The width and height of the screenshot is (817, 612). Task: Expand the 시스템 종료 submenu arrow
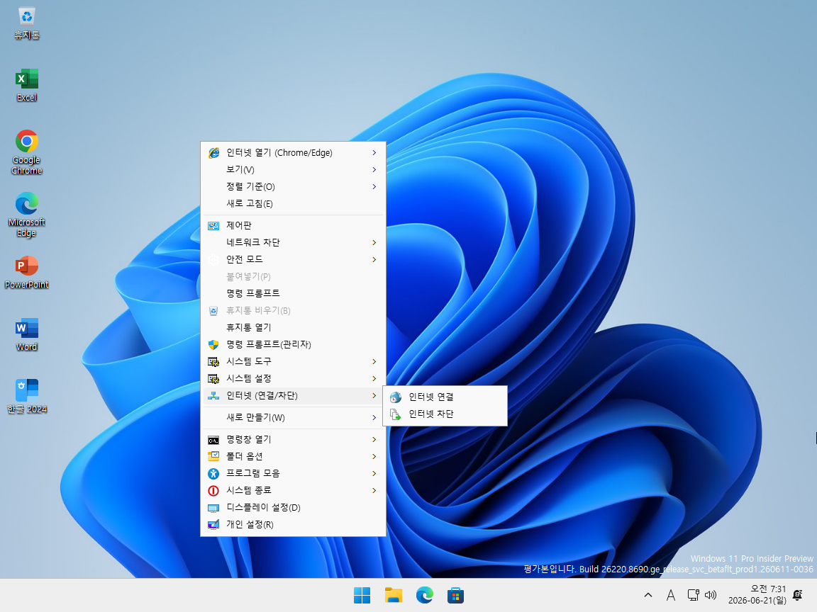coord(374,490)
